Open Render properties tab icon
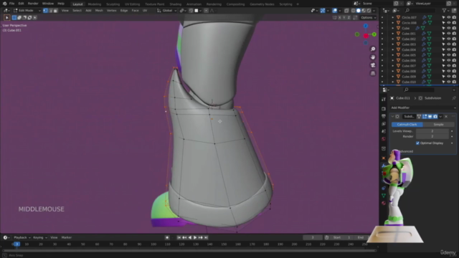The height and width of the screenshot is (258, 459). [x=384, y=109]
